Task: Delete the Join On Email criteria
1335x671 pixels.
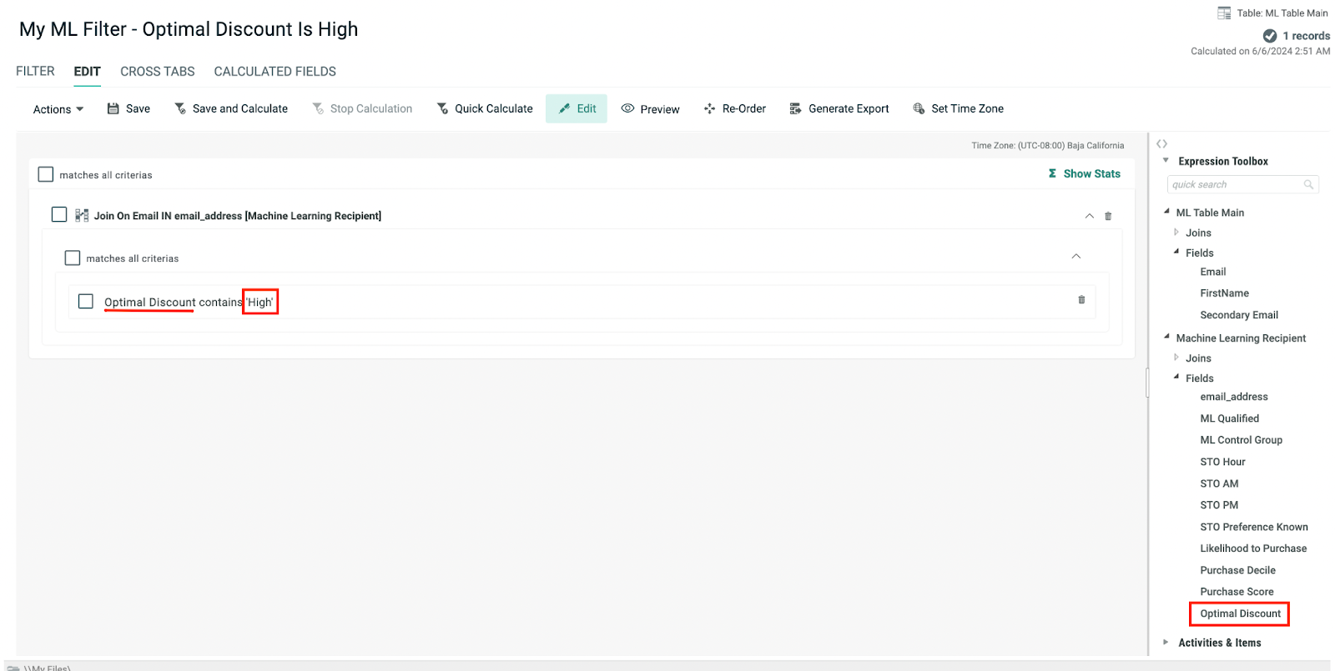Action: (1108, 216)
